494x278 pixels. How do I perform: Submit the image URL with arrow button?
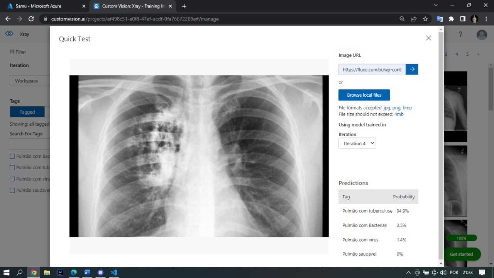[x=412, y=69]
